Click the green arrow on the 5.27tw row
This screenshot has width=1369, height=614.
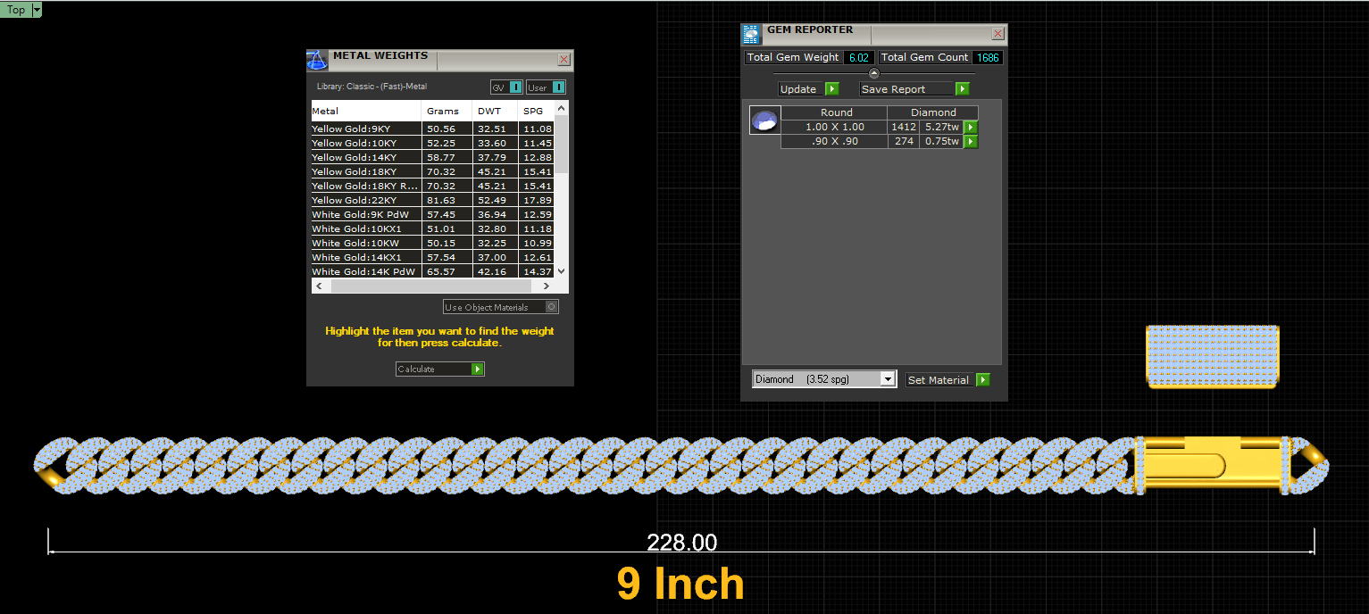click(971, 128)
